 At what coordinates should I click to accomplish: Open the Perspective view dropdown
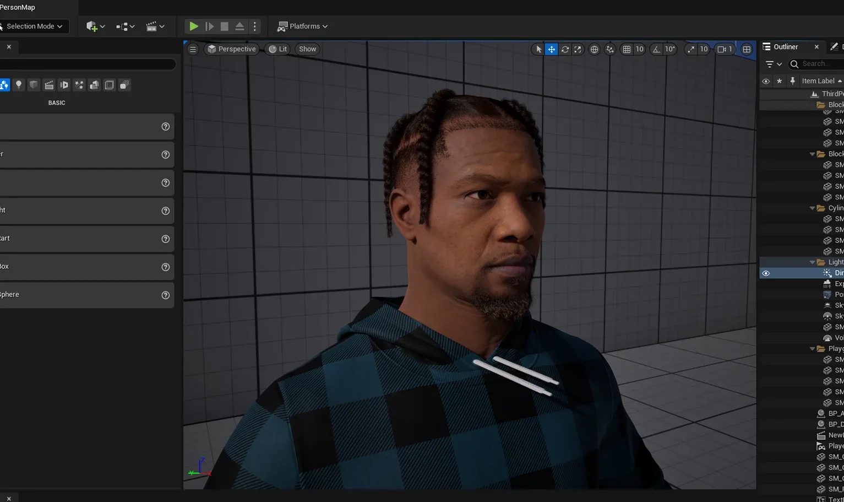(232, 48)
